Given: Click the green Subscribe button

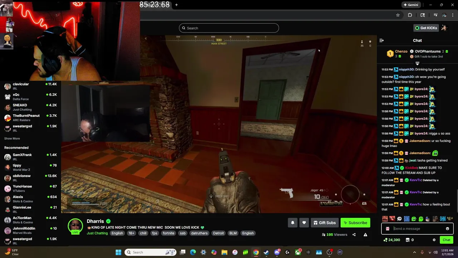Looking at the screenshot, I should coord(355,223).
